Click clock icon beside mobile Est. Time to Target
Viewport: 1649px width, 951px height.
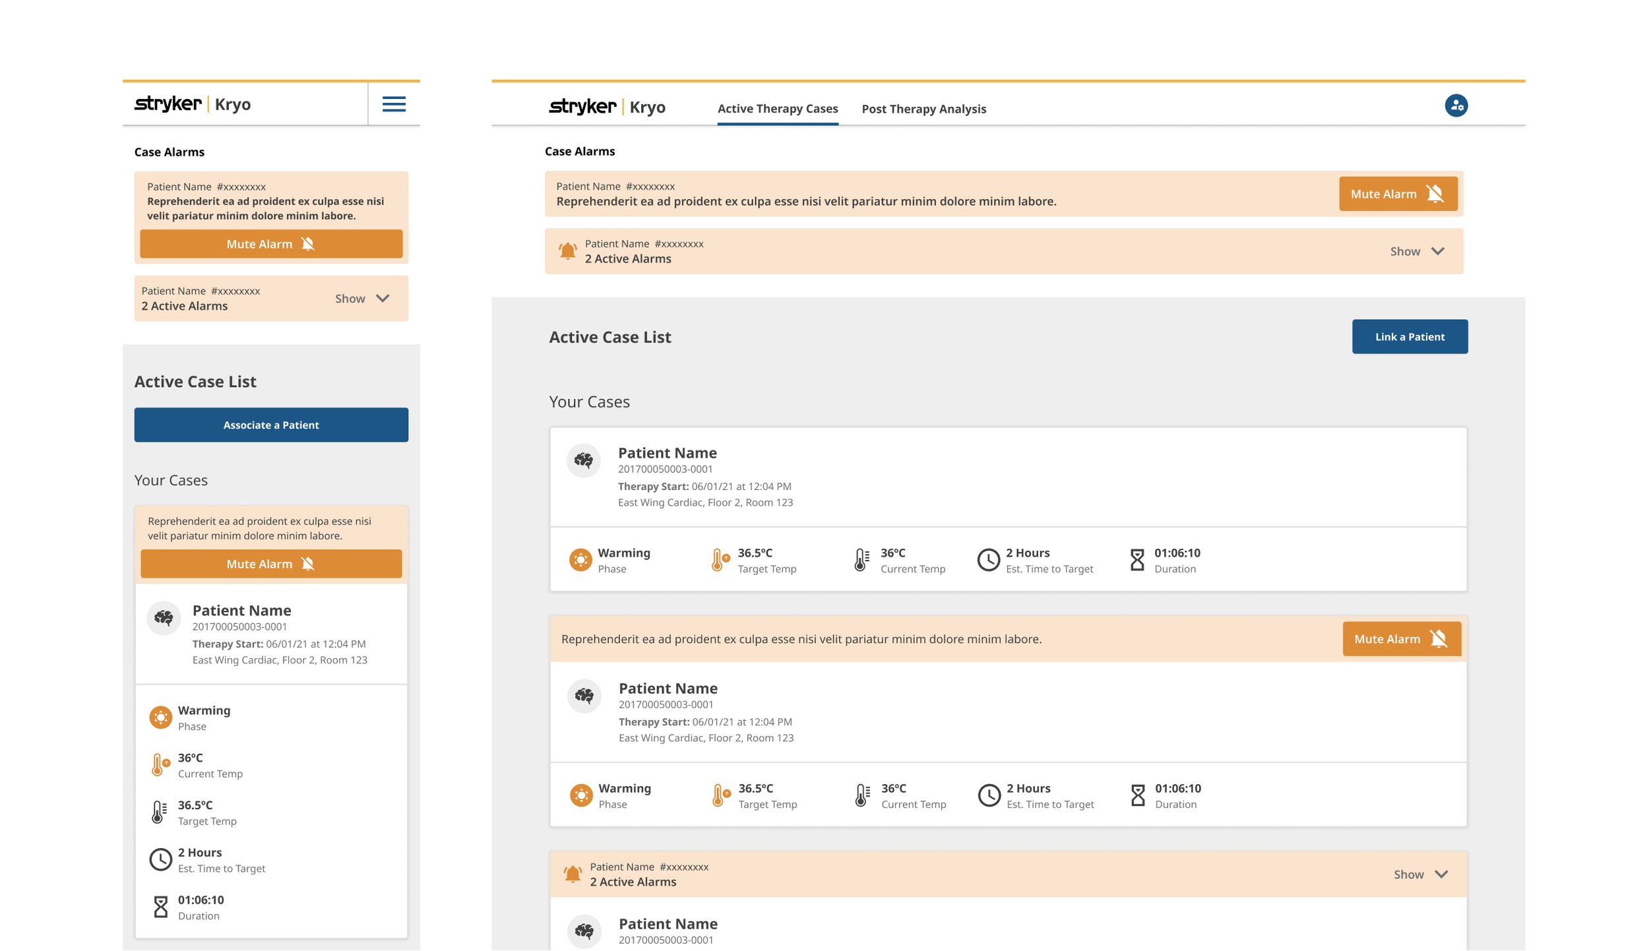pyautogui.click(x=160, y=860)
